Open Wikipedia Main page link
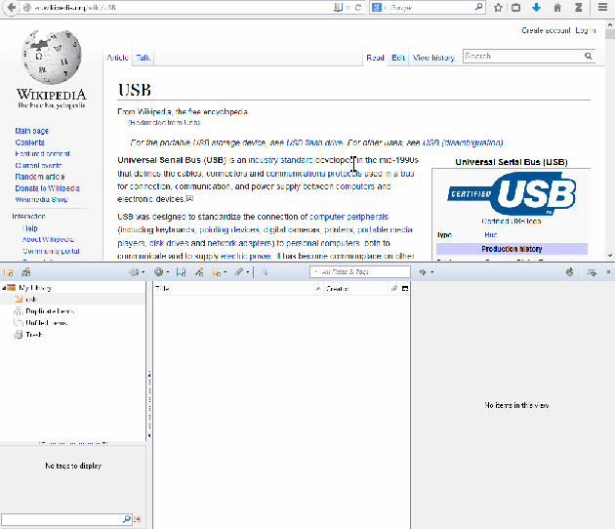The width and height of the screenshot is (615, 529). point(32,131)
